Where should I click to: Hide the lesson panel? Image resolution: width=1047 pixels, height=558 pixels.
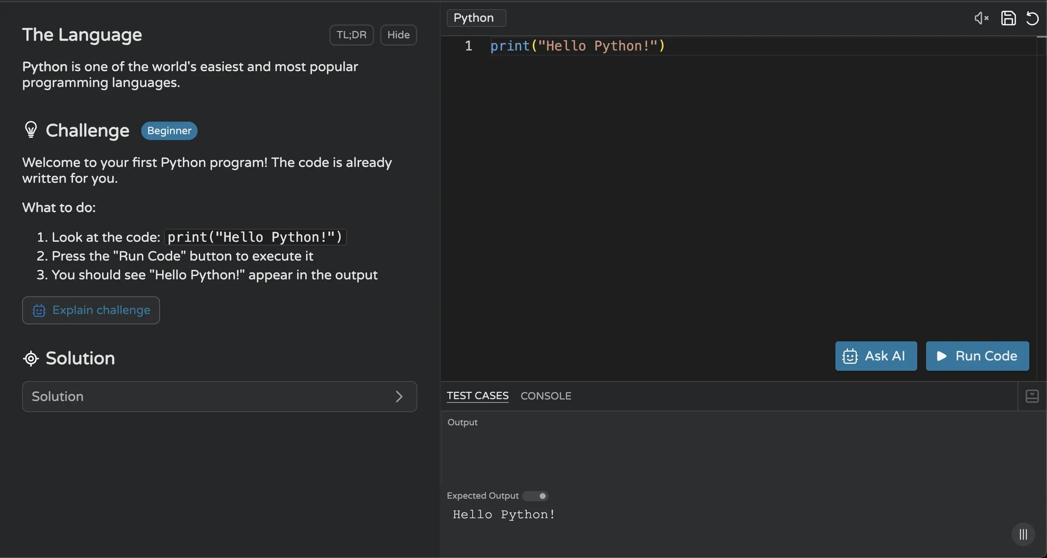click(x=398, y=35)
